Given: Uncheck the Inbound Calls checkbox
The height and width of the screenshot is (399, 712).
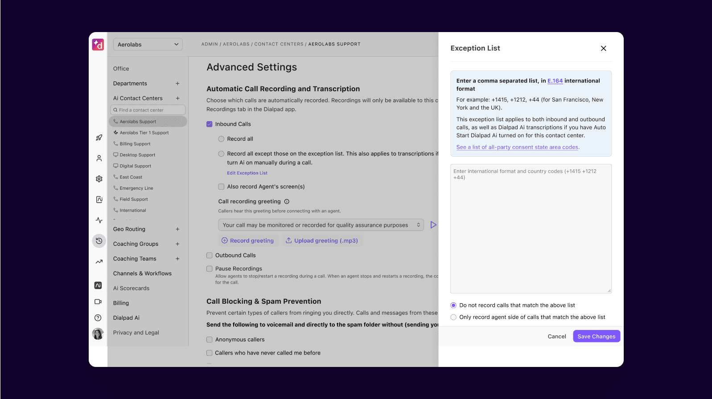Looking at the screenshot, I should point(210,124).
